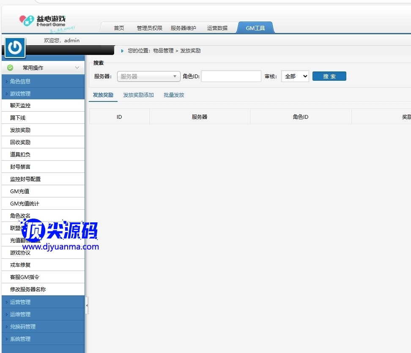Click the sidebar collapse handle arrow
The height and width of the screenshot is (353, 411).
(x=87, y=305)
